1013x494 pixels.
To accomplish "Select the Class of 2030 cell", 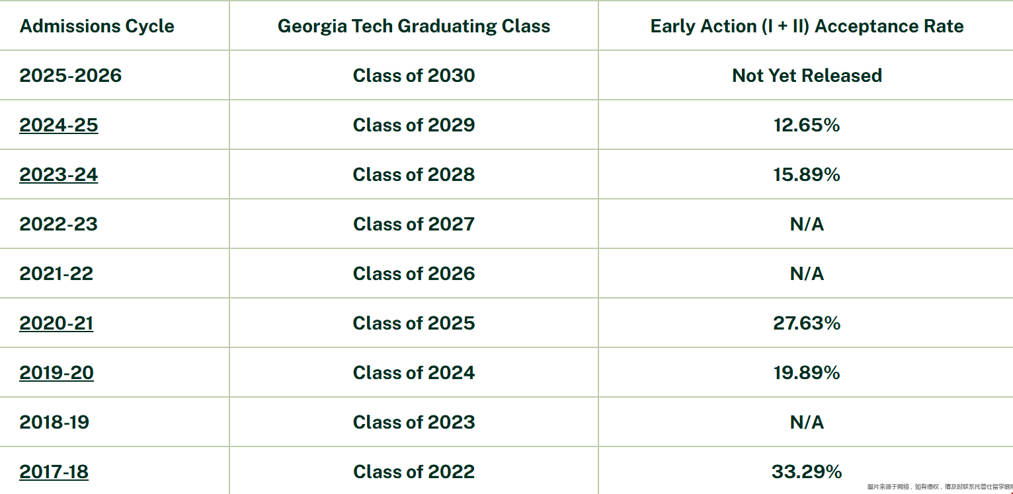I will (x=414, y=76).
